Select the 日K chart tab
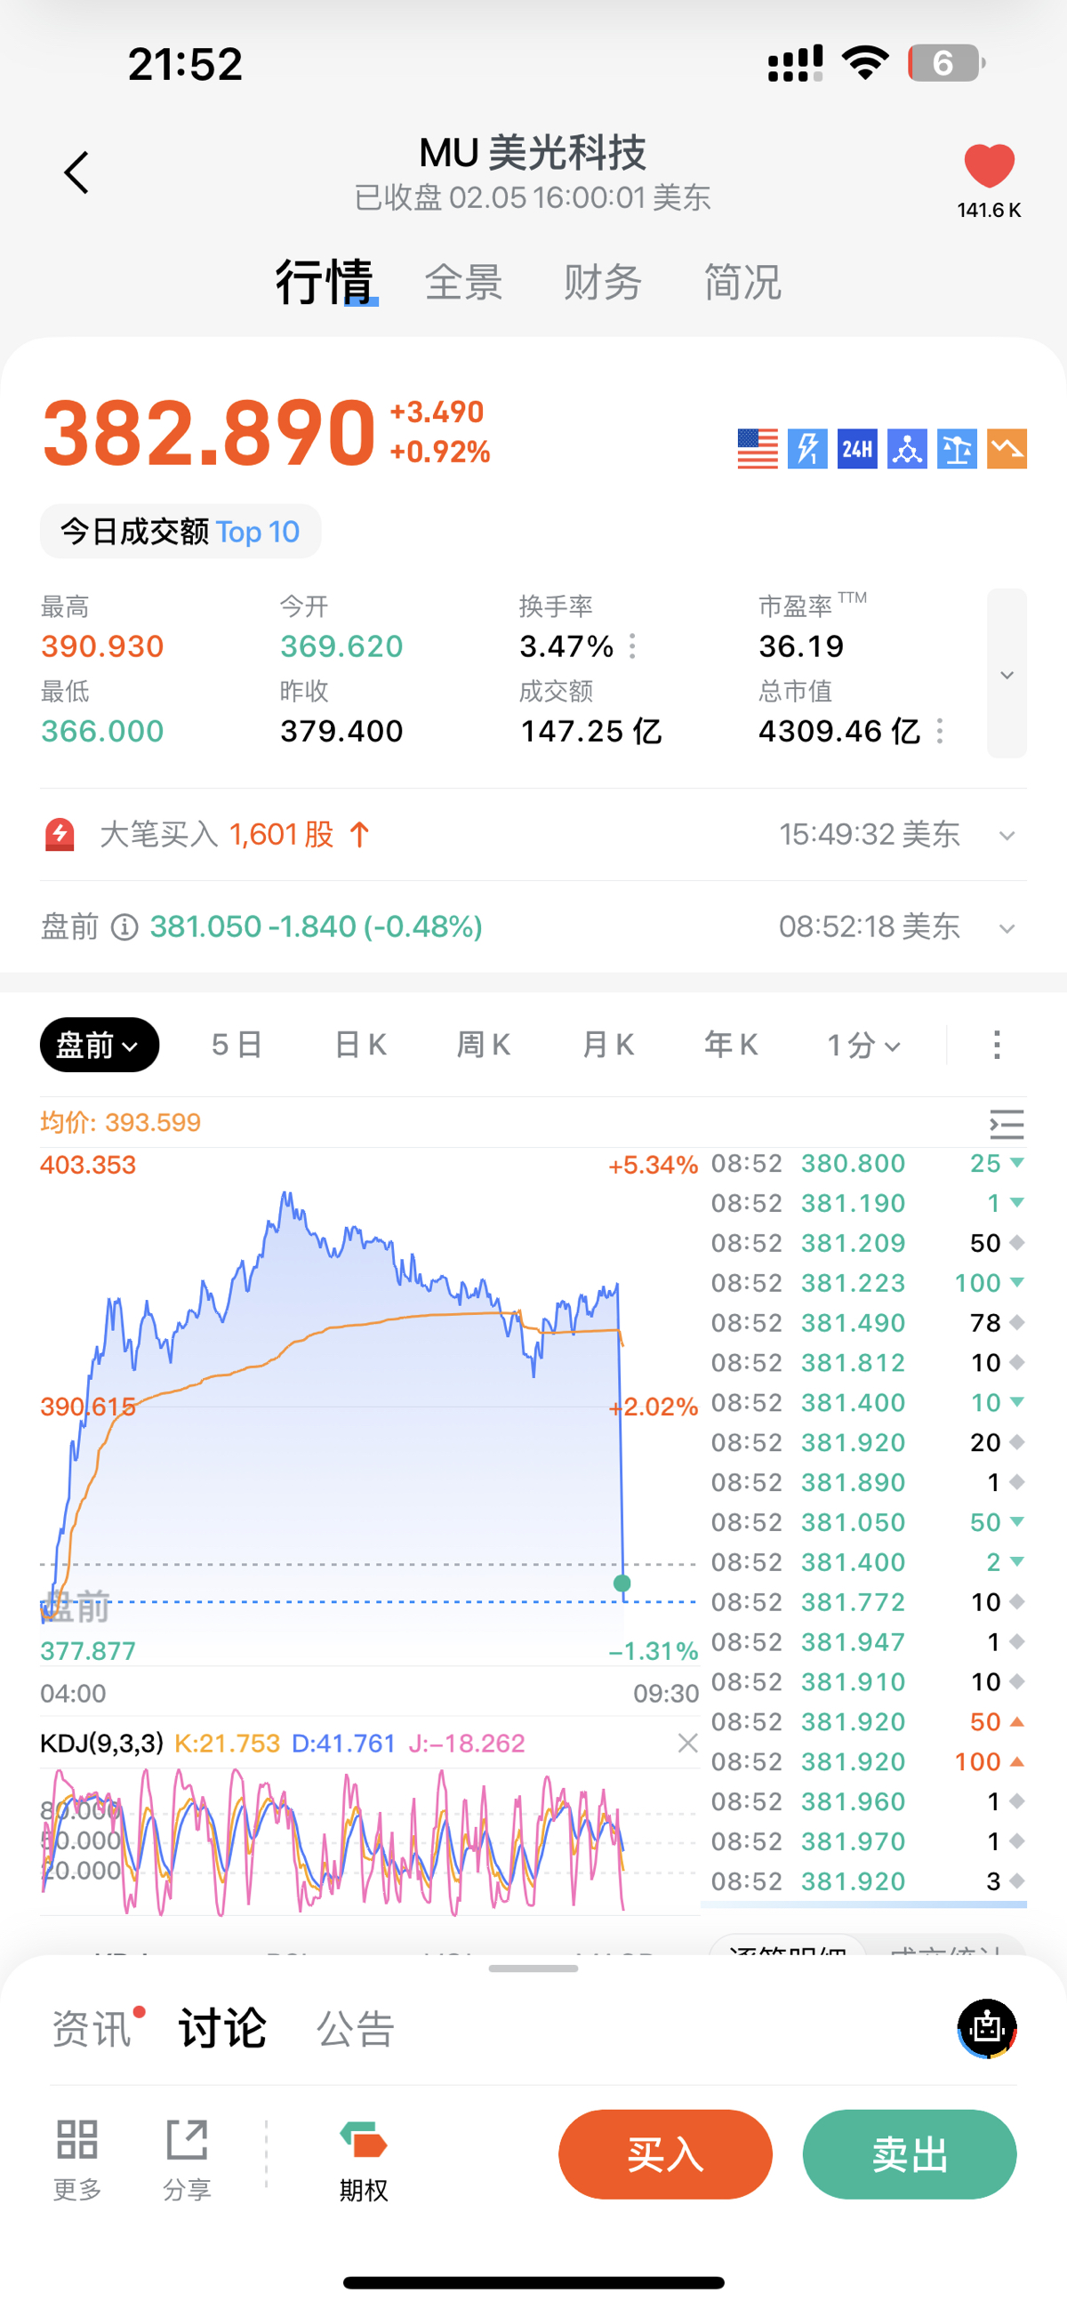1067x2309 pixels. point(360,1046)
